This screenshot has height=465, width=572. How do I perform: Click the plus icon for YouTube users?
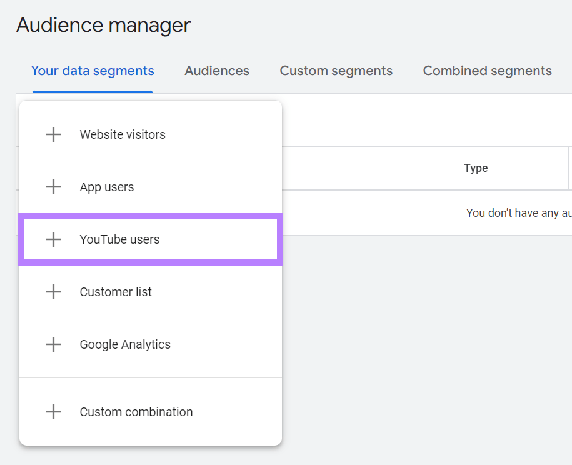[53, 239]
